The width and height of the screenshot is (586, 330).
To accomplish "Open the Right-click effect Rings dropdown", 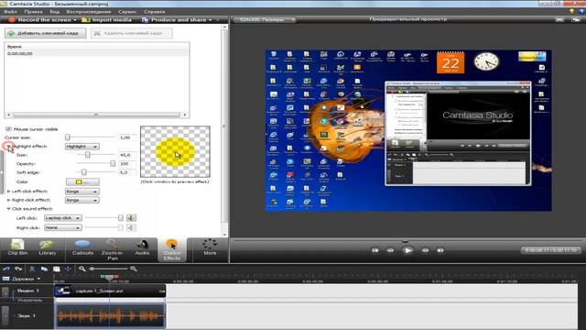I will (81, 200).
